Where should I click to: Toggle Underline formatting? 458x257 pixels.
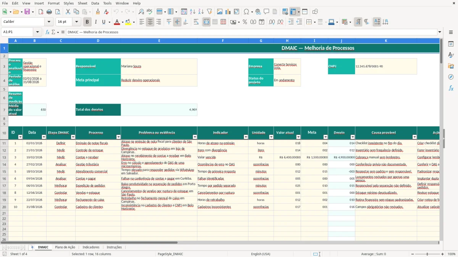104,22
